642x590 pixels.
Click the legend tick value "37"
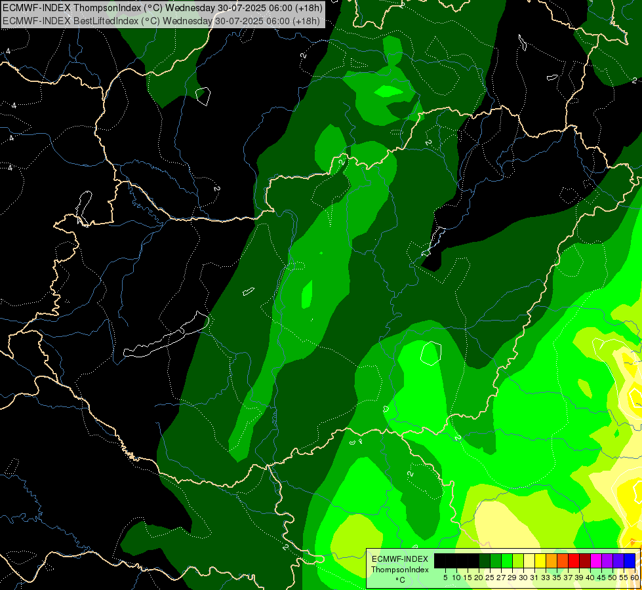[569, 578]
